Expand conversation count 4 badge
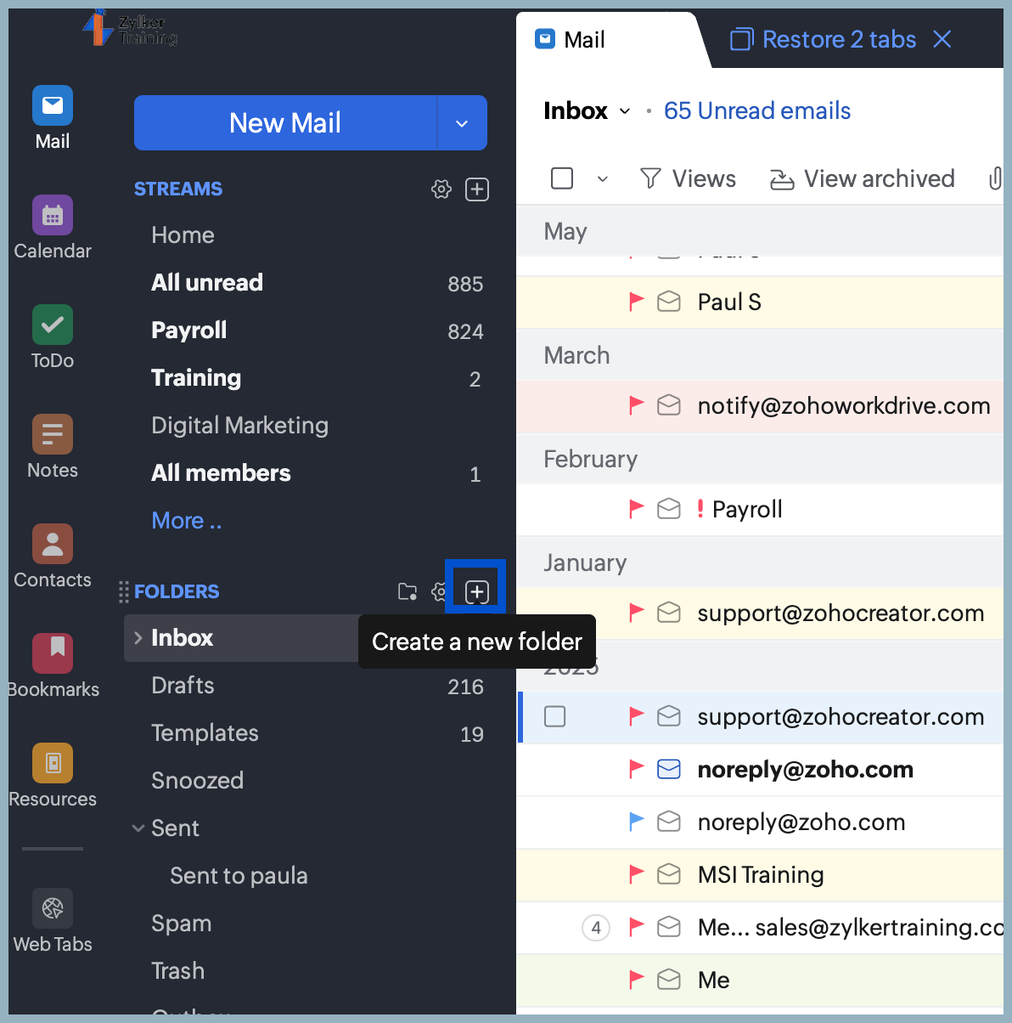The width and height of the screenshot is (1012, 1023). pyautogui.click(x=596, y=928)
